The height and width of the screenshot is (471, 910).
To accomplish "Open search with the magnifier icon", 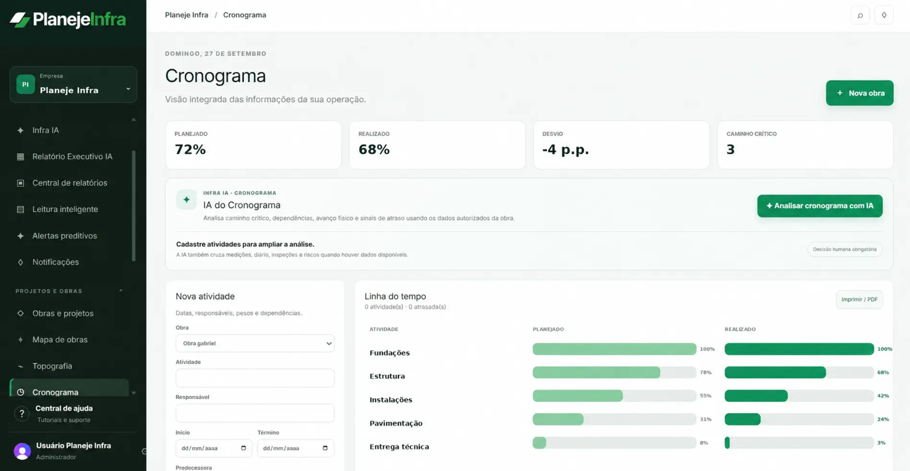I will pos(860,15).
